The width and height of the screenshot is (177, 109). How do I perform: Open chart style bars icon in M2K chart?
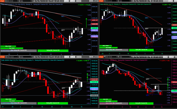coord(133,57)
